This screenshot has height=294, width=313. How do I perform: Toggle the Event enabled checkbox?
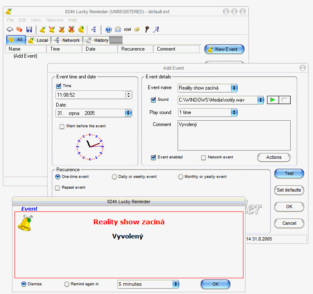[x=153, y=157]
